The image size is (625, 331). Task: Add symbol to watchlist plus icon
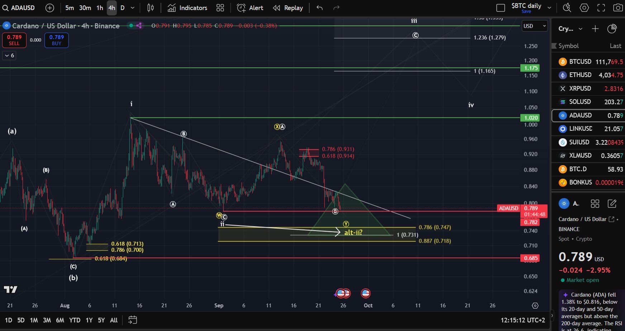(x=595, y=29)
